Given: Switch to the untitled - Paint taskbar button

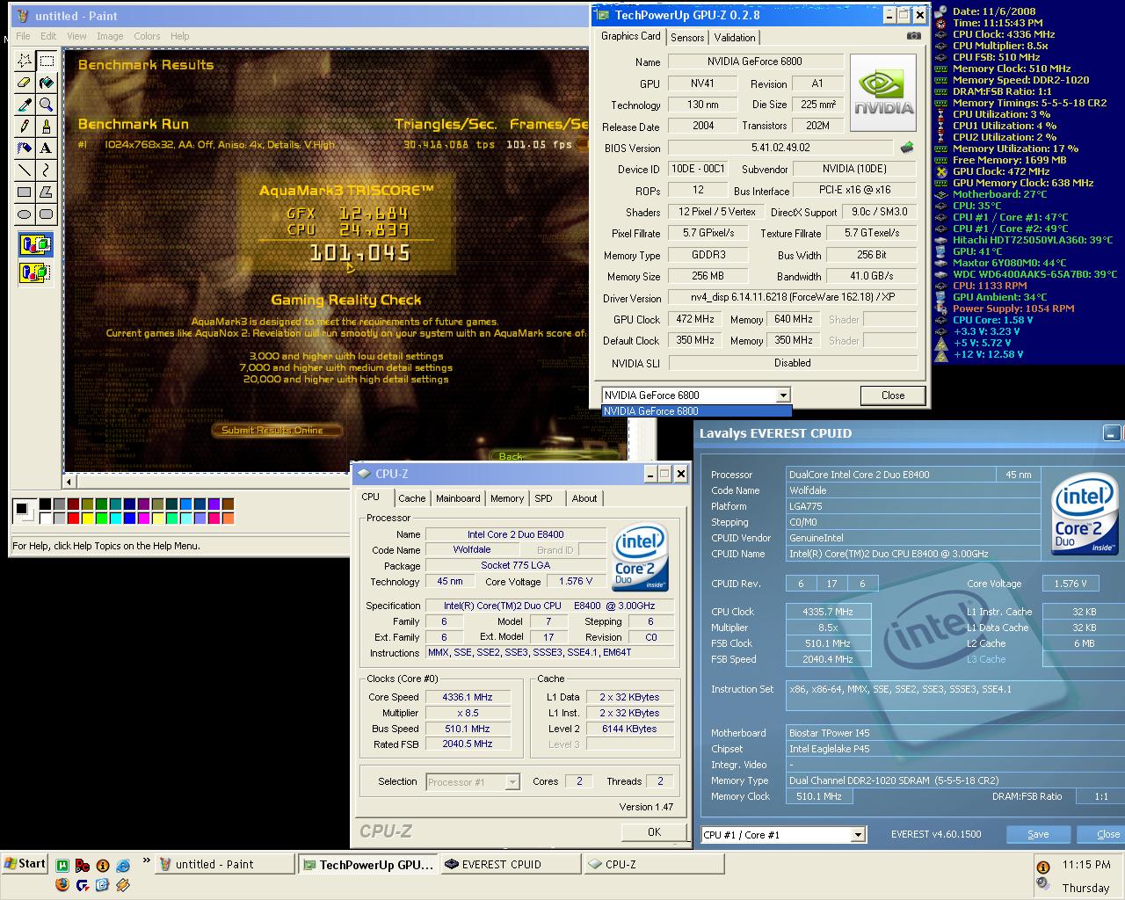Looking at the screenshot, I should point(225,864).
